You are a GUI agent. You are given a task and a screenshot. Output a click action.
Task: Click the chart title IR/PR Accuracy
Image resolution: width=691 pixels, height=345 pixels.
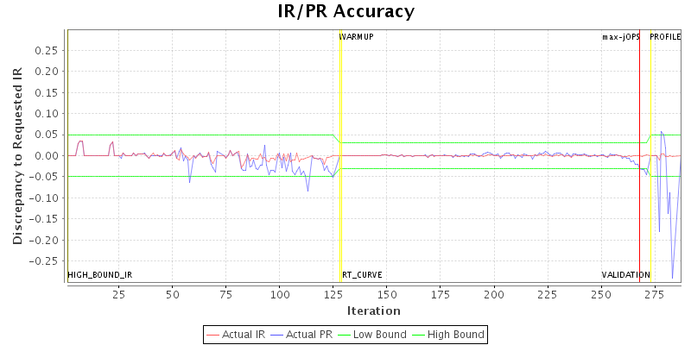[345, 11]
